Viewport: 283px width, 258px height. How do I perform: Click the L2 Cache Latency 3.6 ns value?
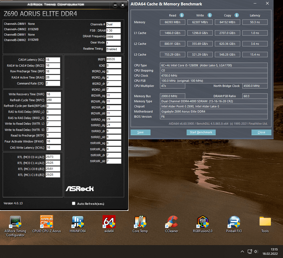(255, 44)
